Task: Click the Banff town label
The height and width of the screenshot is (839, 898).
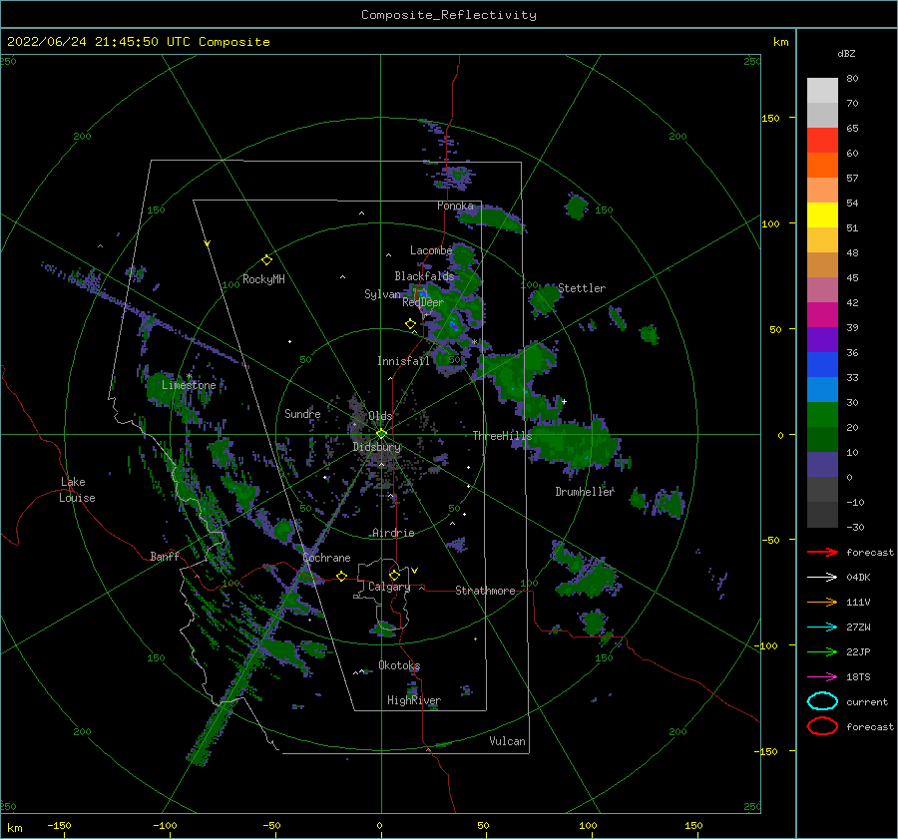Action: tap(165, 556)
